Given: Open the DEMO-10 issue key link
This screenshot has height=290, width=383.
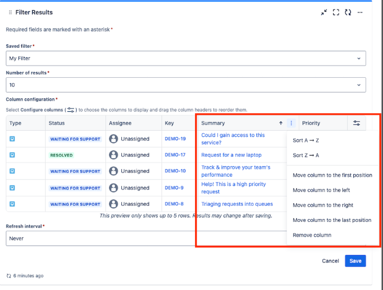Looking at the screenshot, I should coord(175,171).
